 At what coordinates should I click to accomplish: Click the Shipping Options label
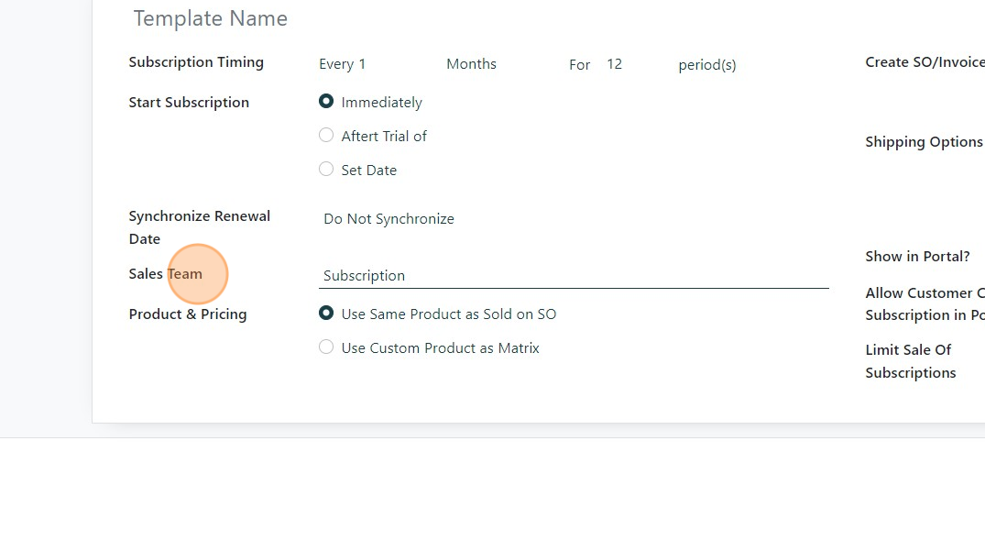[x=924, y=142]
